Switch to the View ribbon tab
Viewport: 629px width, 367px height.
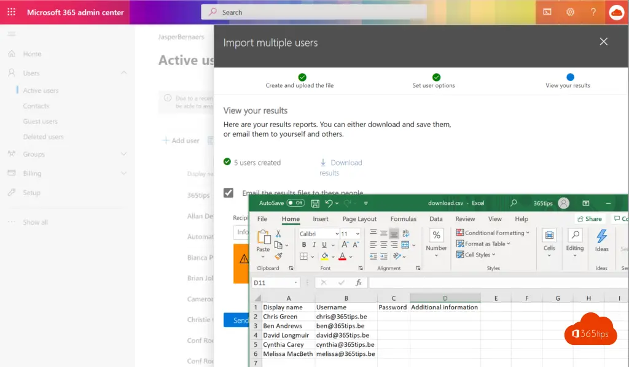pos(494,218)
